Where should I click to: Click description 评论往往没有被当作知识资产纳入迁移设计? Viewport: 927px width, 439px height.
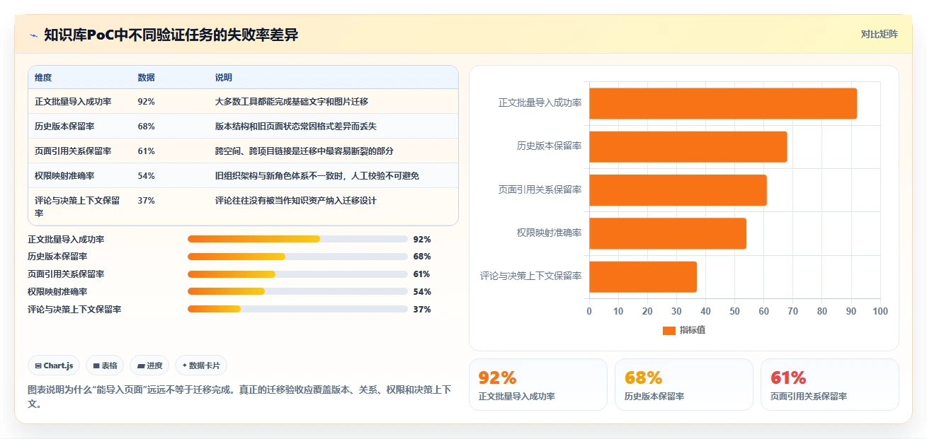296,201
